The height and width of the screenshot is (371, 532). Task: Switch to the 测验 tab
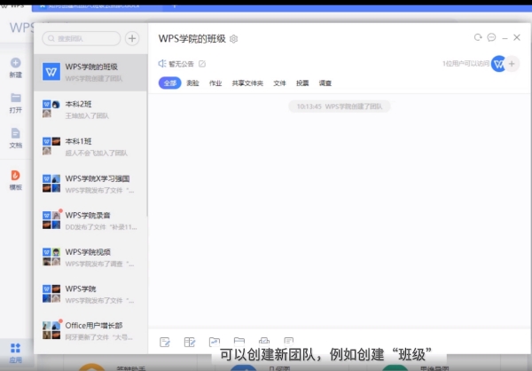point(192,83)
